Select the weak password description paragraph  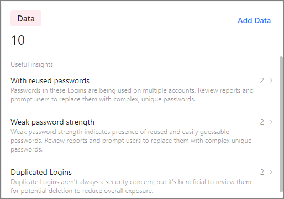pyautogui.click(x=131, y=141)
